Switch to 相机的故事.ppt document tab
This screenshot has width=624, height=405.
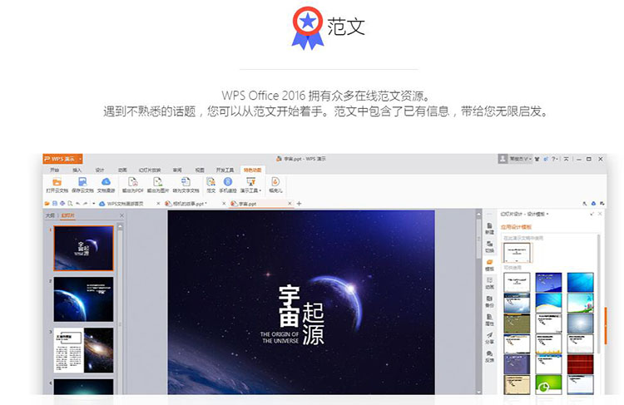191,203
